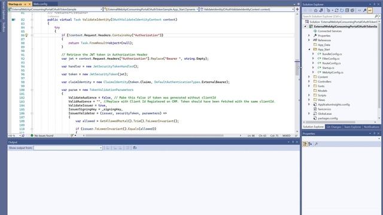Screen dimensions: 383x215
Task: Expand BundleConfig.cs file node
Action: (x=314, y=54)
